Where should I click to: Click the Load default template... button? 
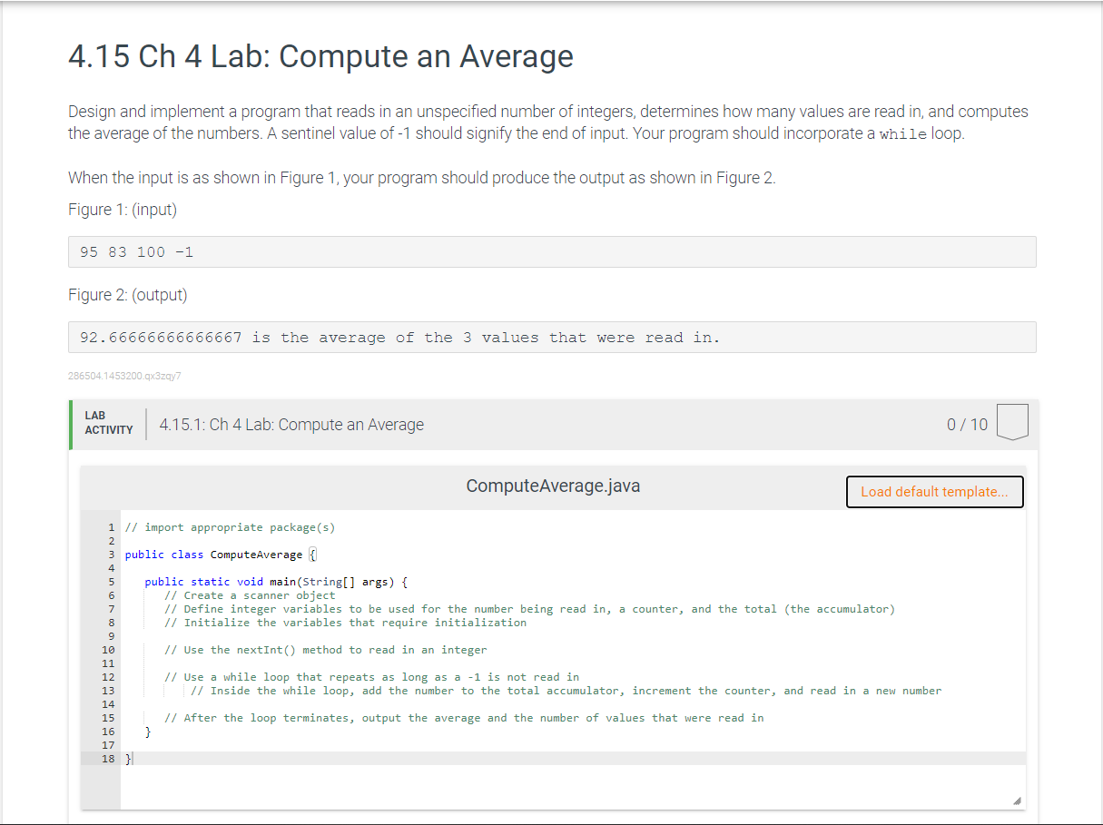point(935,491)
